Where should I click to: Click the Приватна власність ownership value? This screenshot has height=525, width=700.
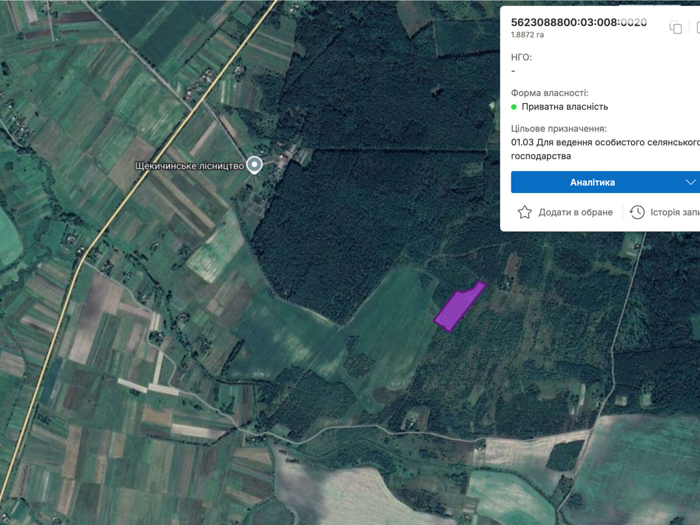tap(564, 107)
